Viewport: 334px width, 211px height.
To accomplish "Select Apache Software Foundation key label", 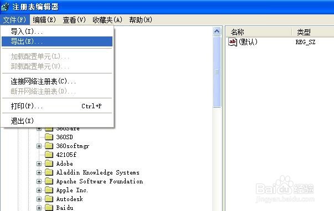I will tap(100, 182).
